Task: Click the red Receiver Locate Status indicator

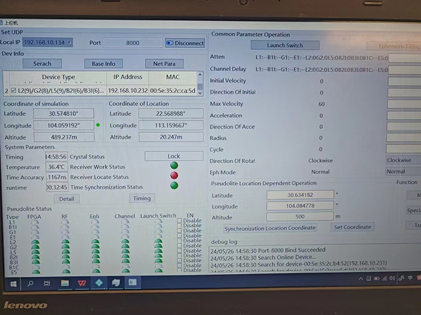Action: coord(174,176)
